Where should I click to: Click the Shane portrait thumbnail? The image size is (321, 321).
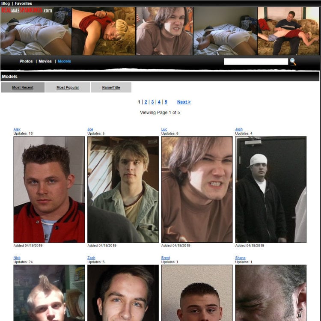point(271,293)
